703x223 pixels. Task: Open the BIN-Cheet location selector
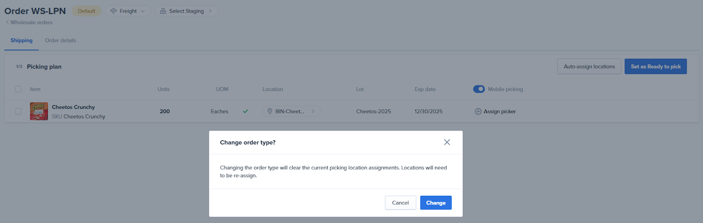pos(292,111)
